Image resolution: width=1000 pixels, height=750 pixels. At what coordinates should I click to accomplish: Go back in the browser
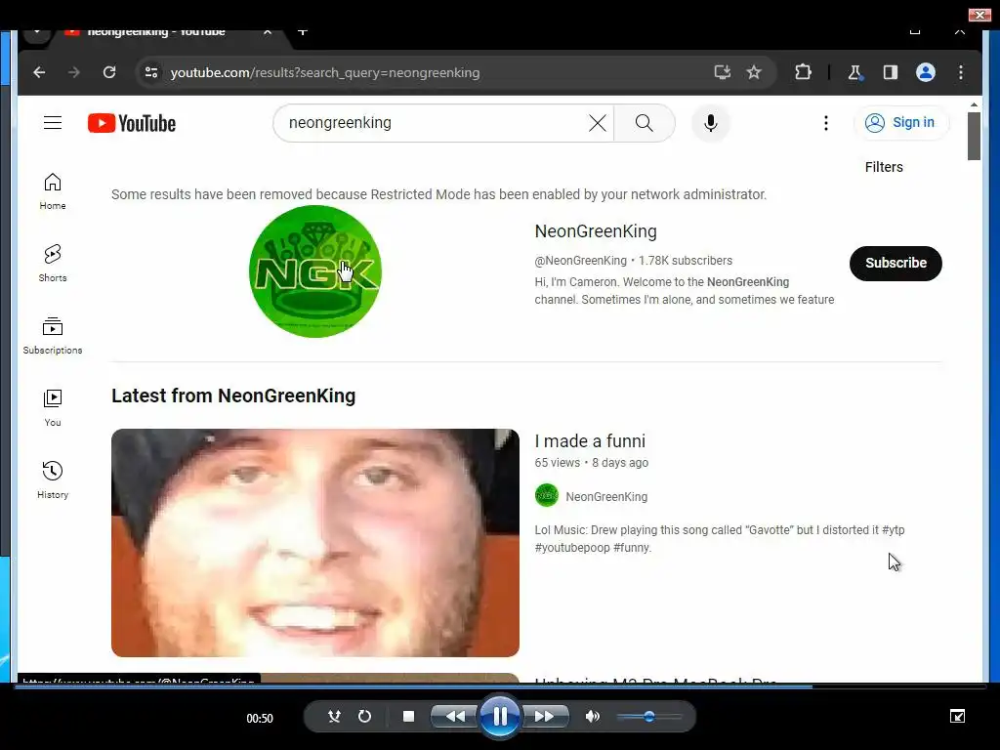pos(39,72)
